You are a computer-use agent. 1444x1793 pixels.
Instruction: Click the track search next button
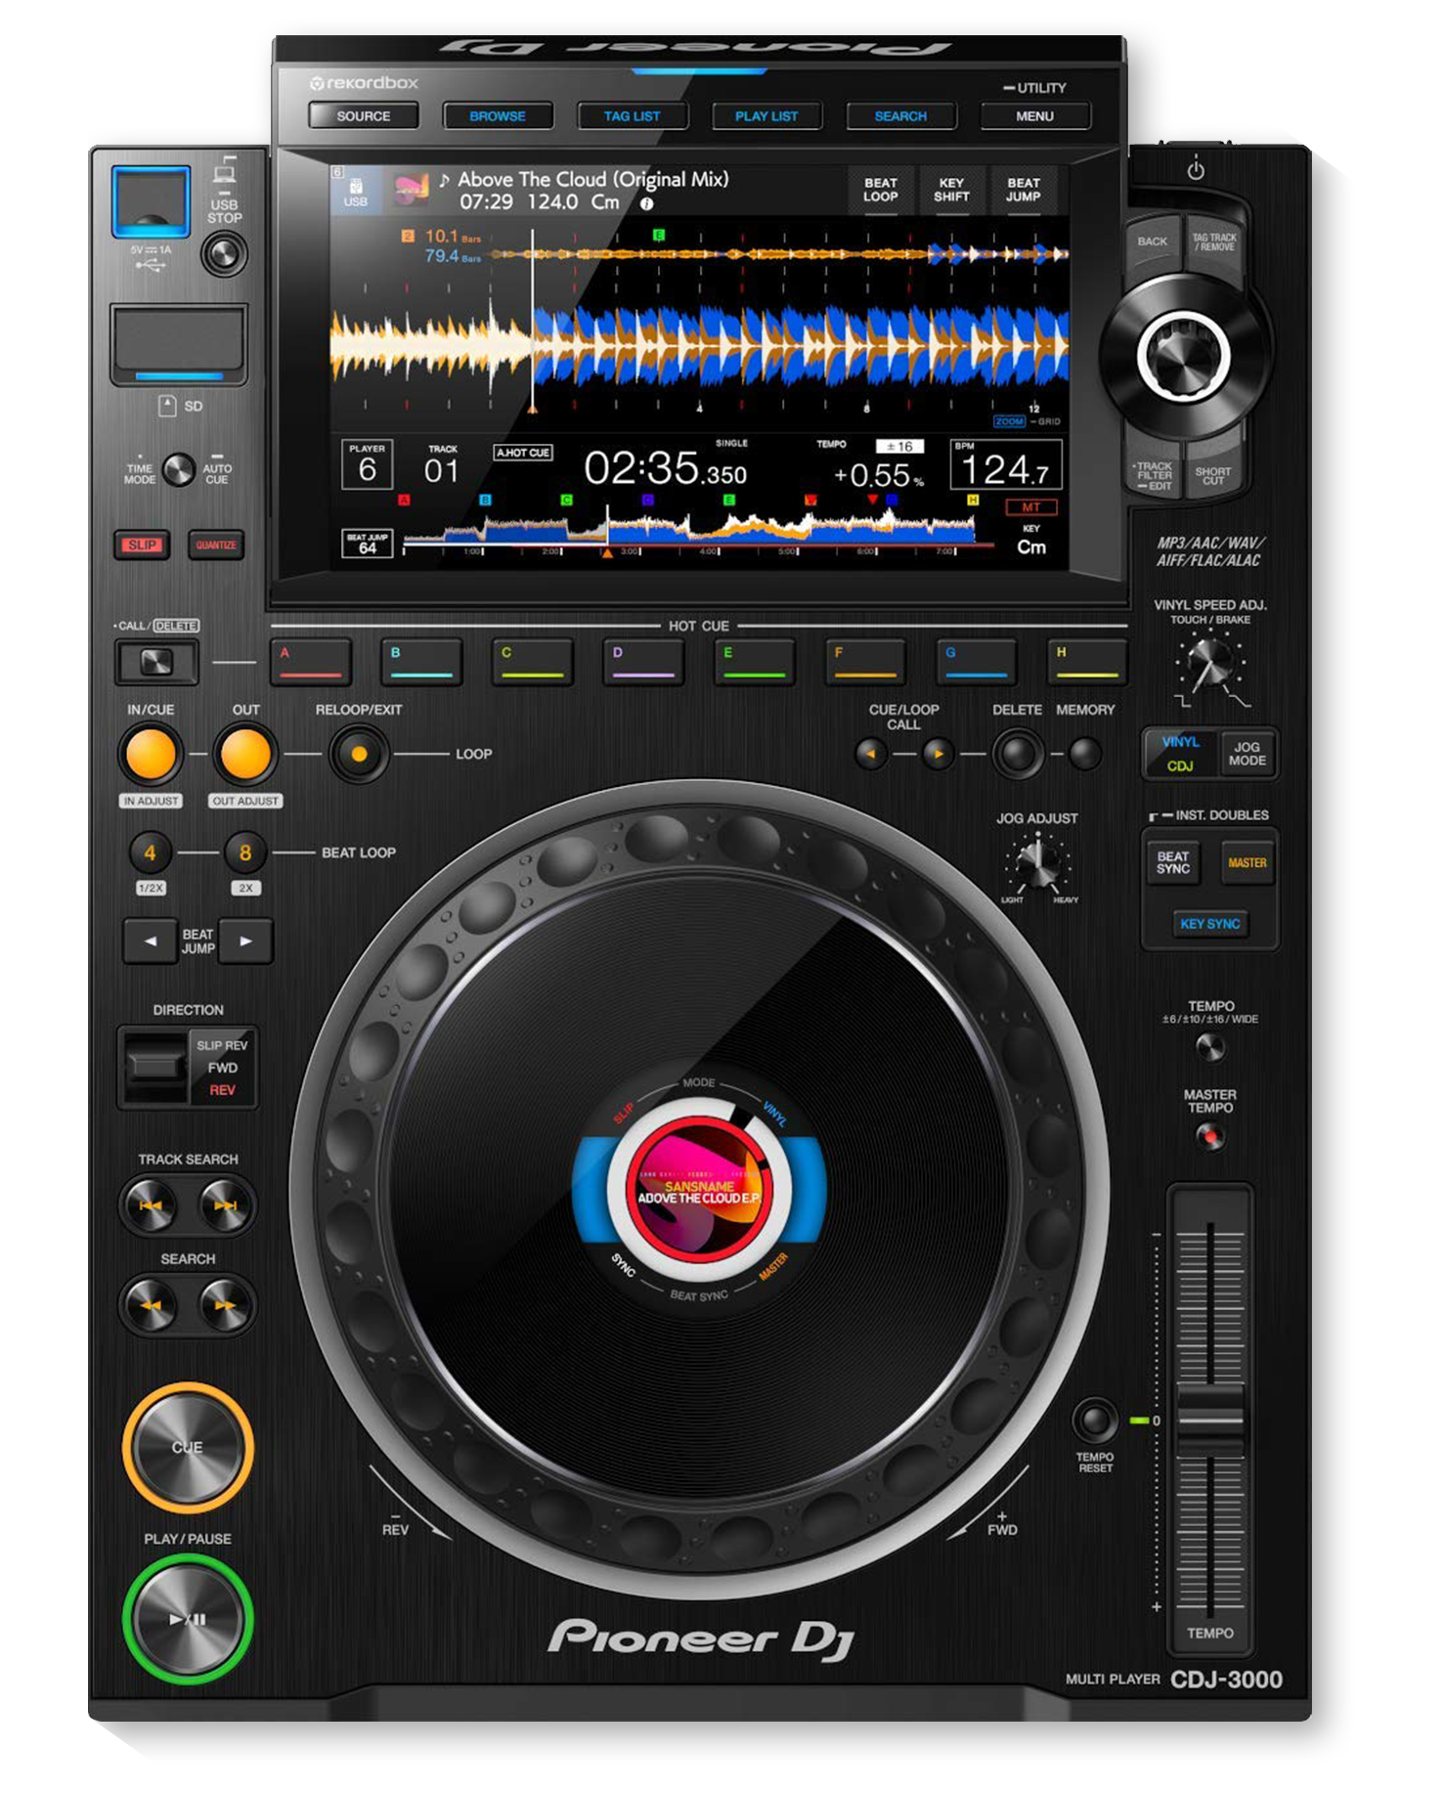pos(225,1205)
